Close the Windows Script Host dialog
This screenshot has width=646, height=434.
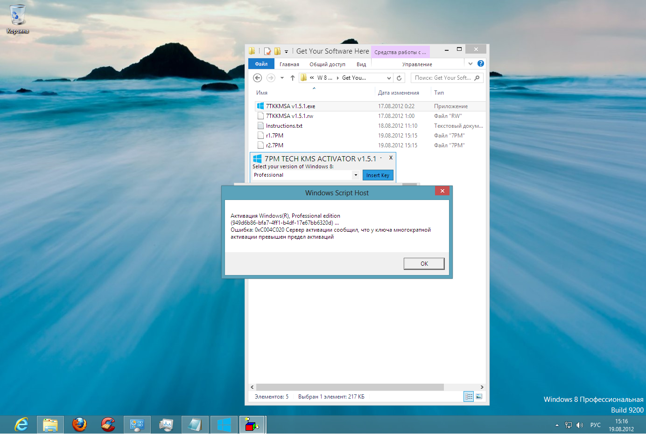[x=442, y=191]
